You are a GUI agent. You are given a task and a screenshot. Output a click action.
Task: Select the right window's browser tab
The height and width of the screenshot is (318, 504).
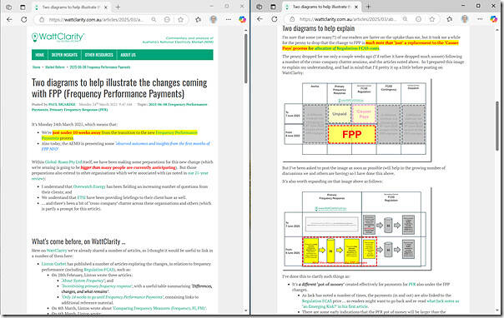[321, 7]
